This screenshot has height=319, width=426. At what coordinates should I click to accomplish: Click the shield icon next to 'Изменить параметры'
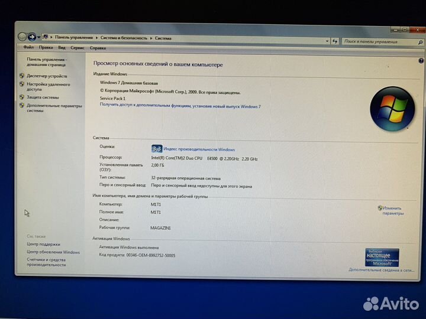pyautogui.click(x=380, y=208)
